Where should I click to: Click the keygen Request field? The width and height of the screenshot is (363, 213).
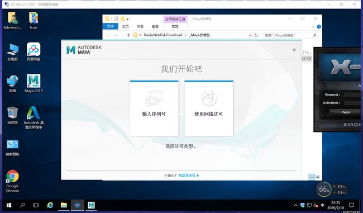pos(353,94)
